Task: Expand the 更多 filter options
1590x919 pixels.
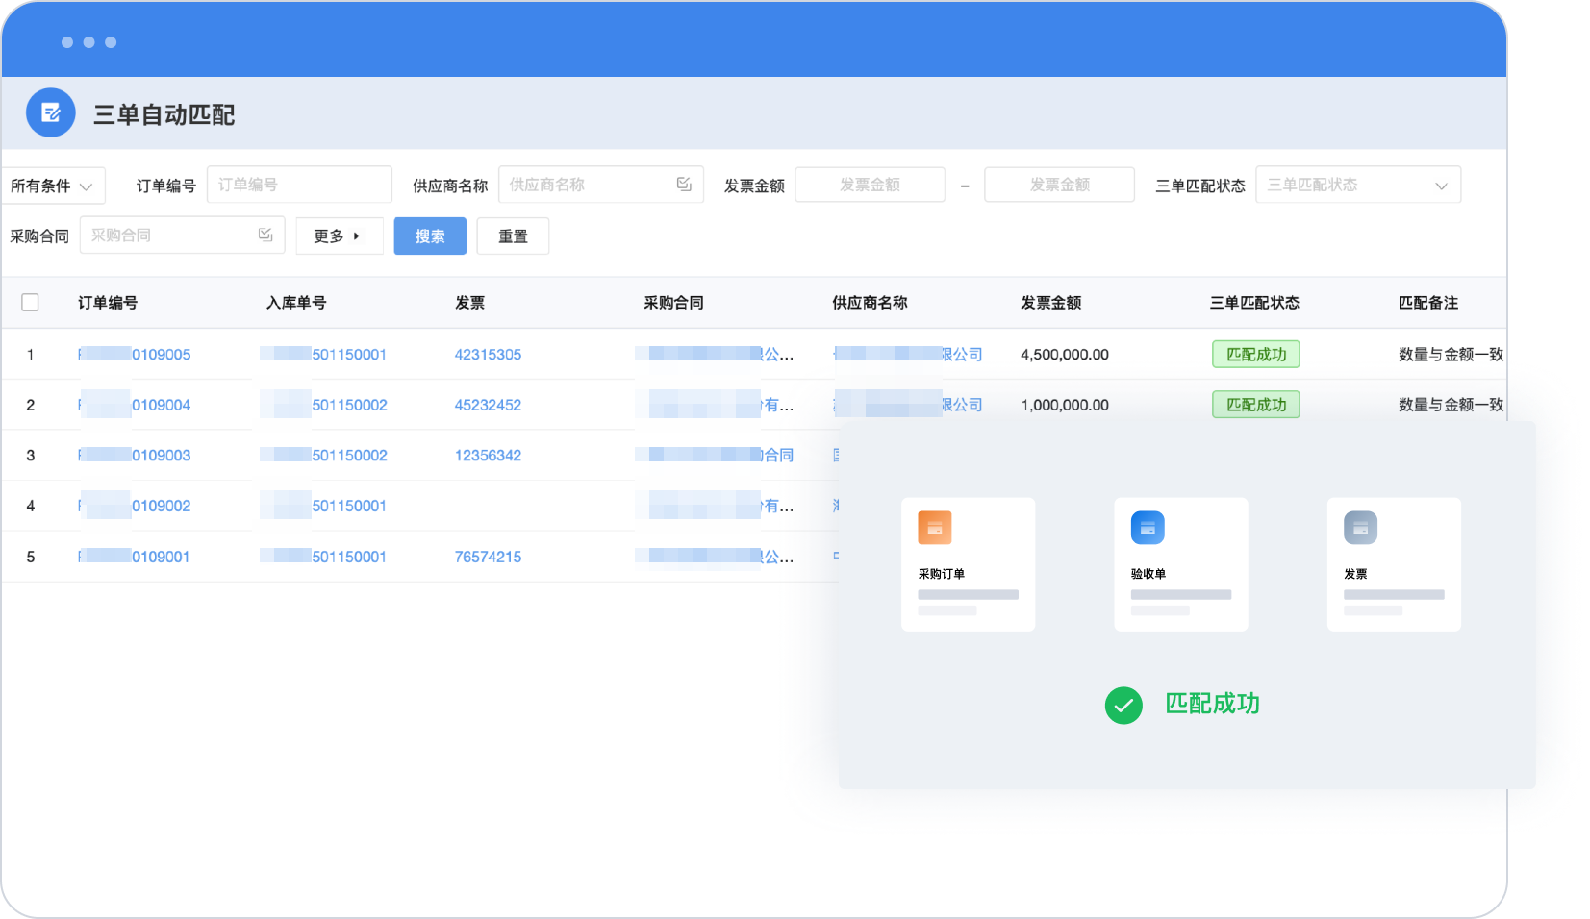Action: click(340, 236)
